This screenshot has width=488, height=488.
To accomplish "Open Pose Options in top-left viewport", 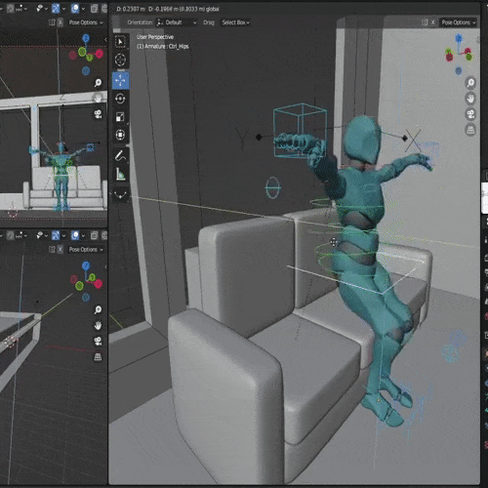I will [86, 22].
